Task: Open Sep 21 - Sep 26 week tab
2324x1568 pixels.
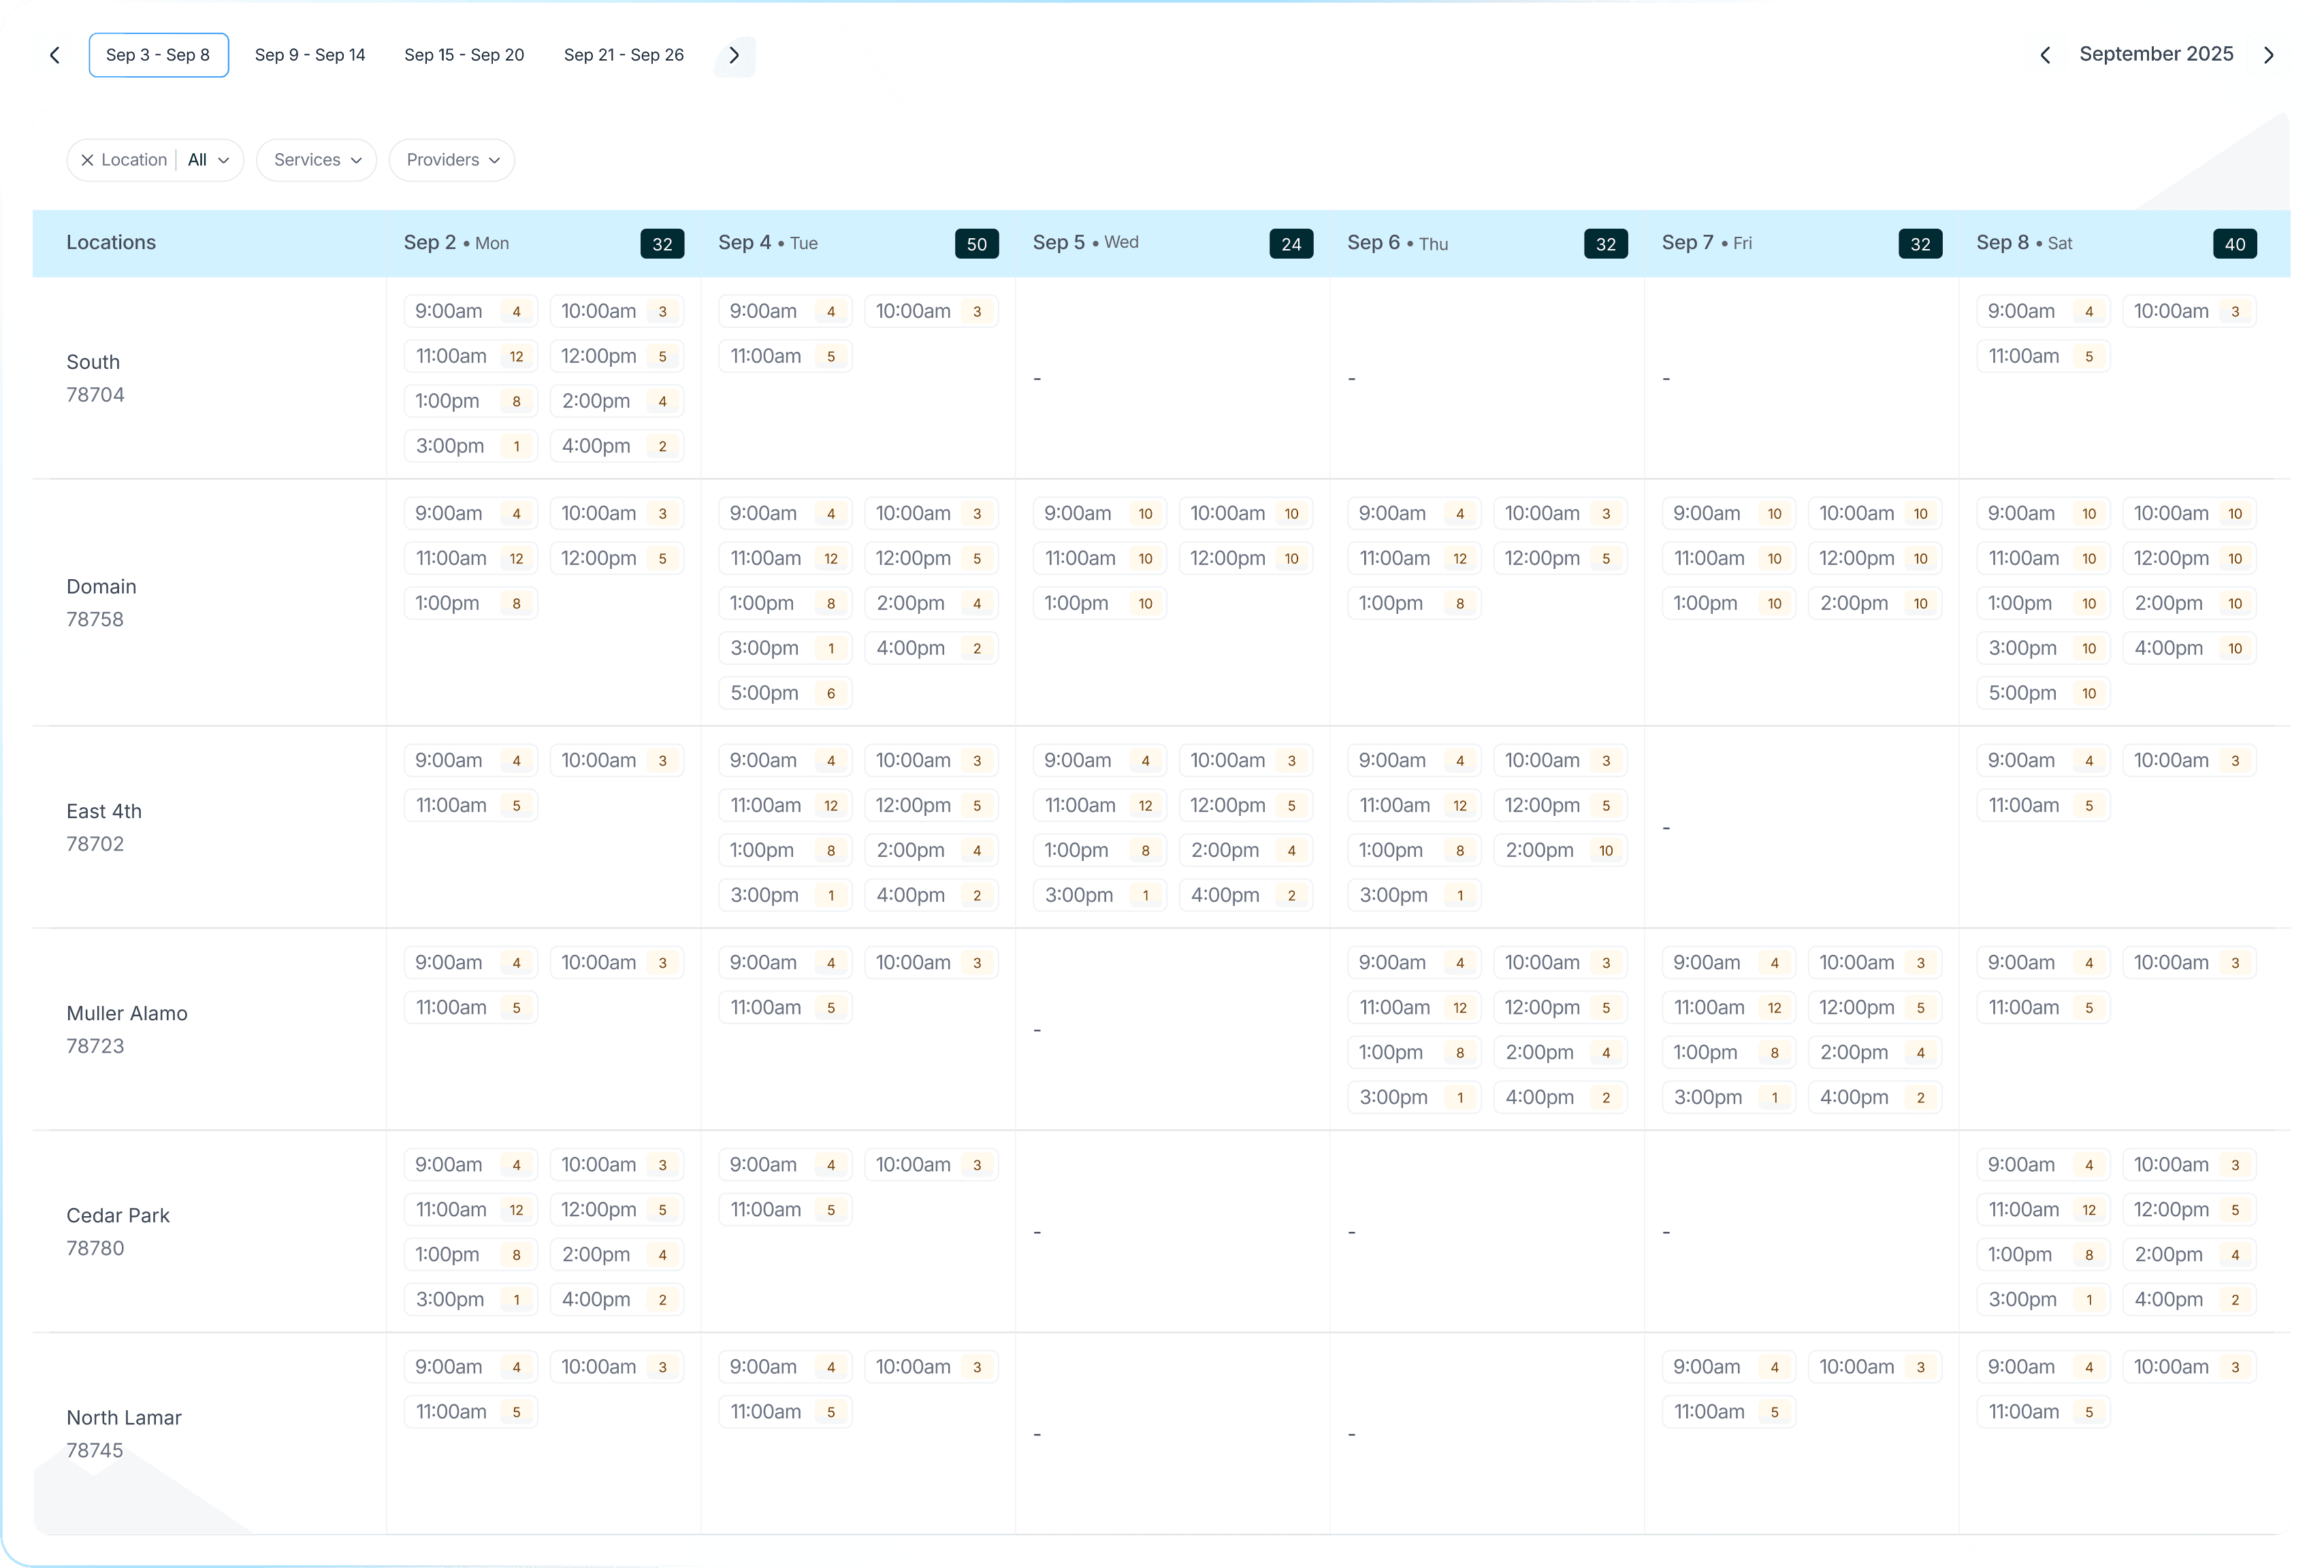Action: point(623,55)
